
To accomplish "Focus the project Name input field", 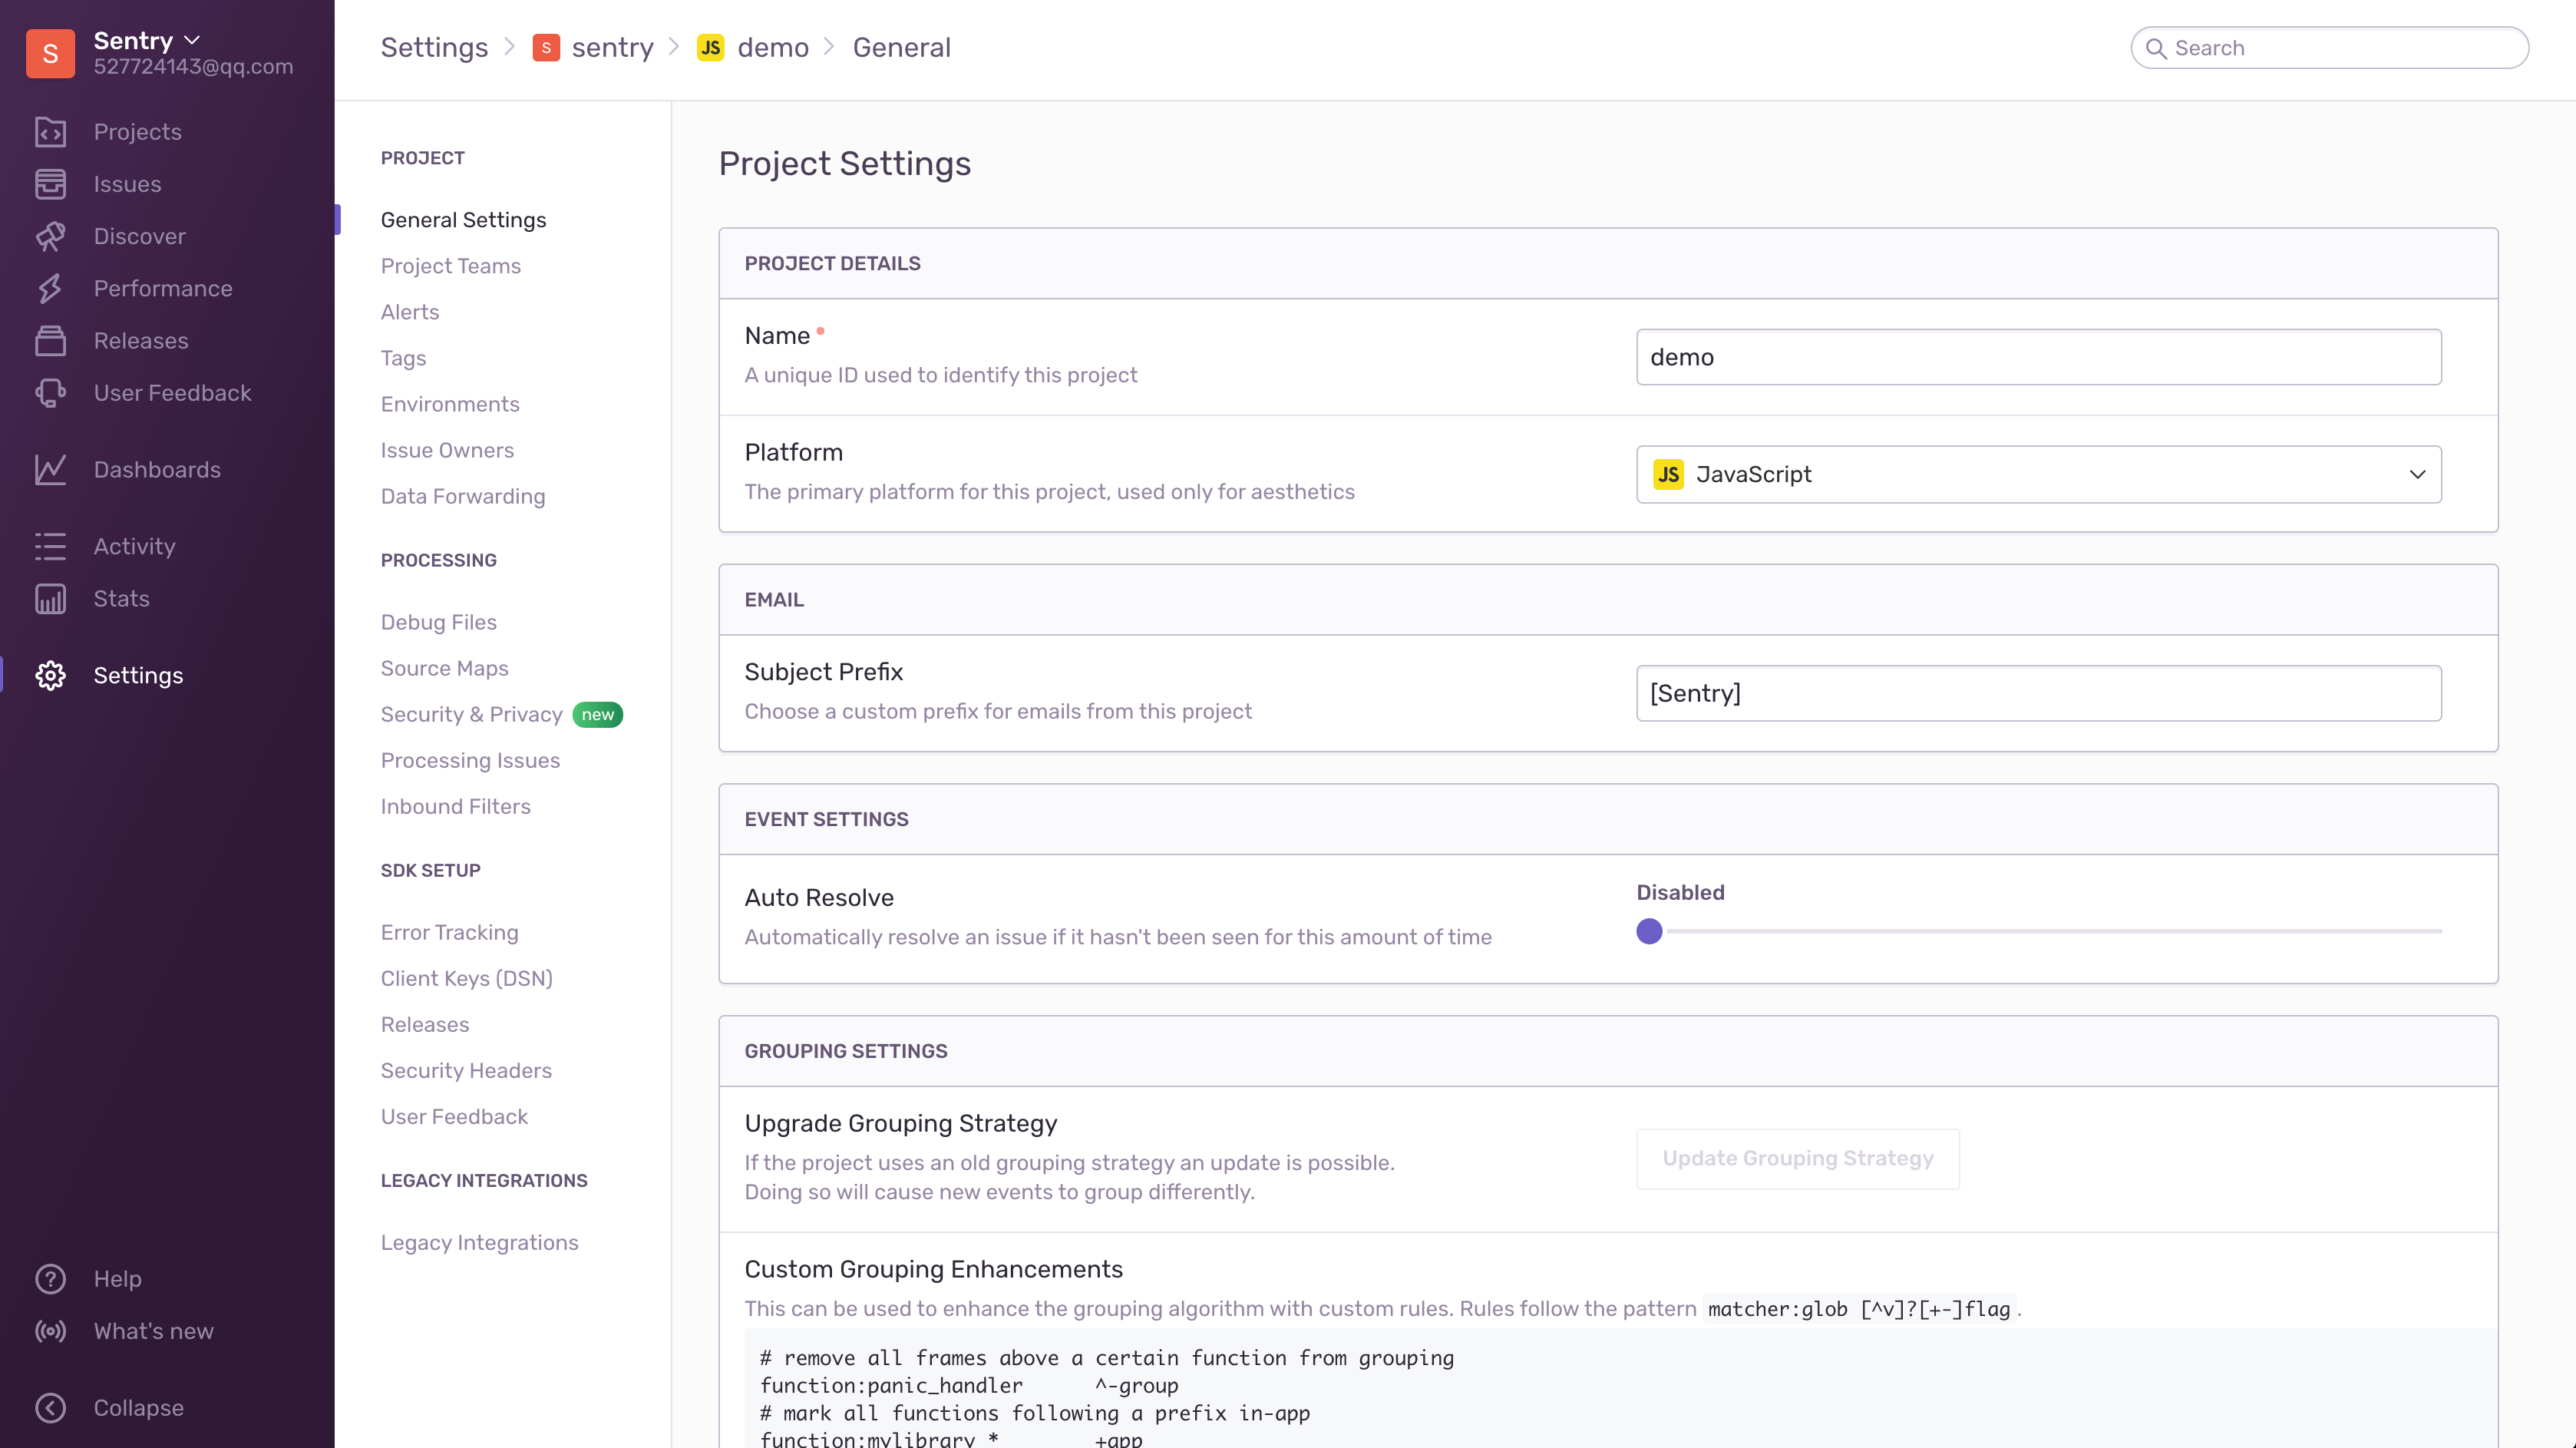I will (2038, 356).
